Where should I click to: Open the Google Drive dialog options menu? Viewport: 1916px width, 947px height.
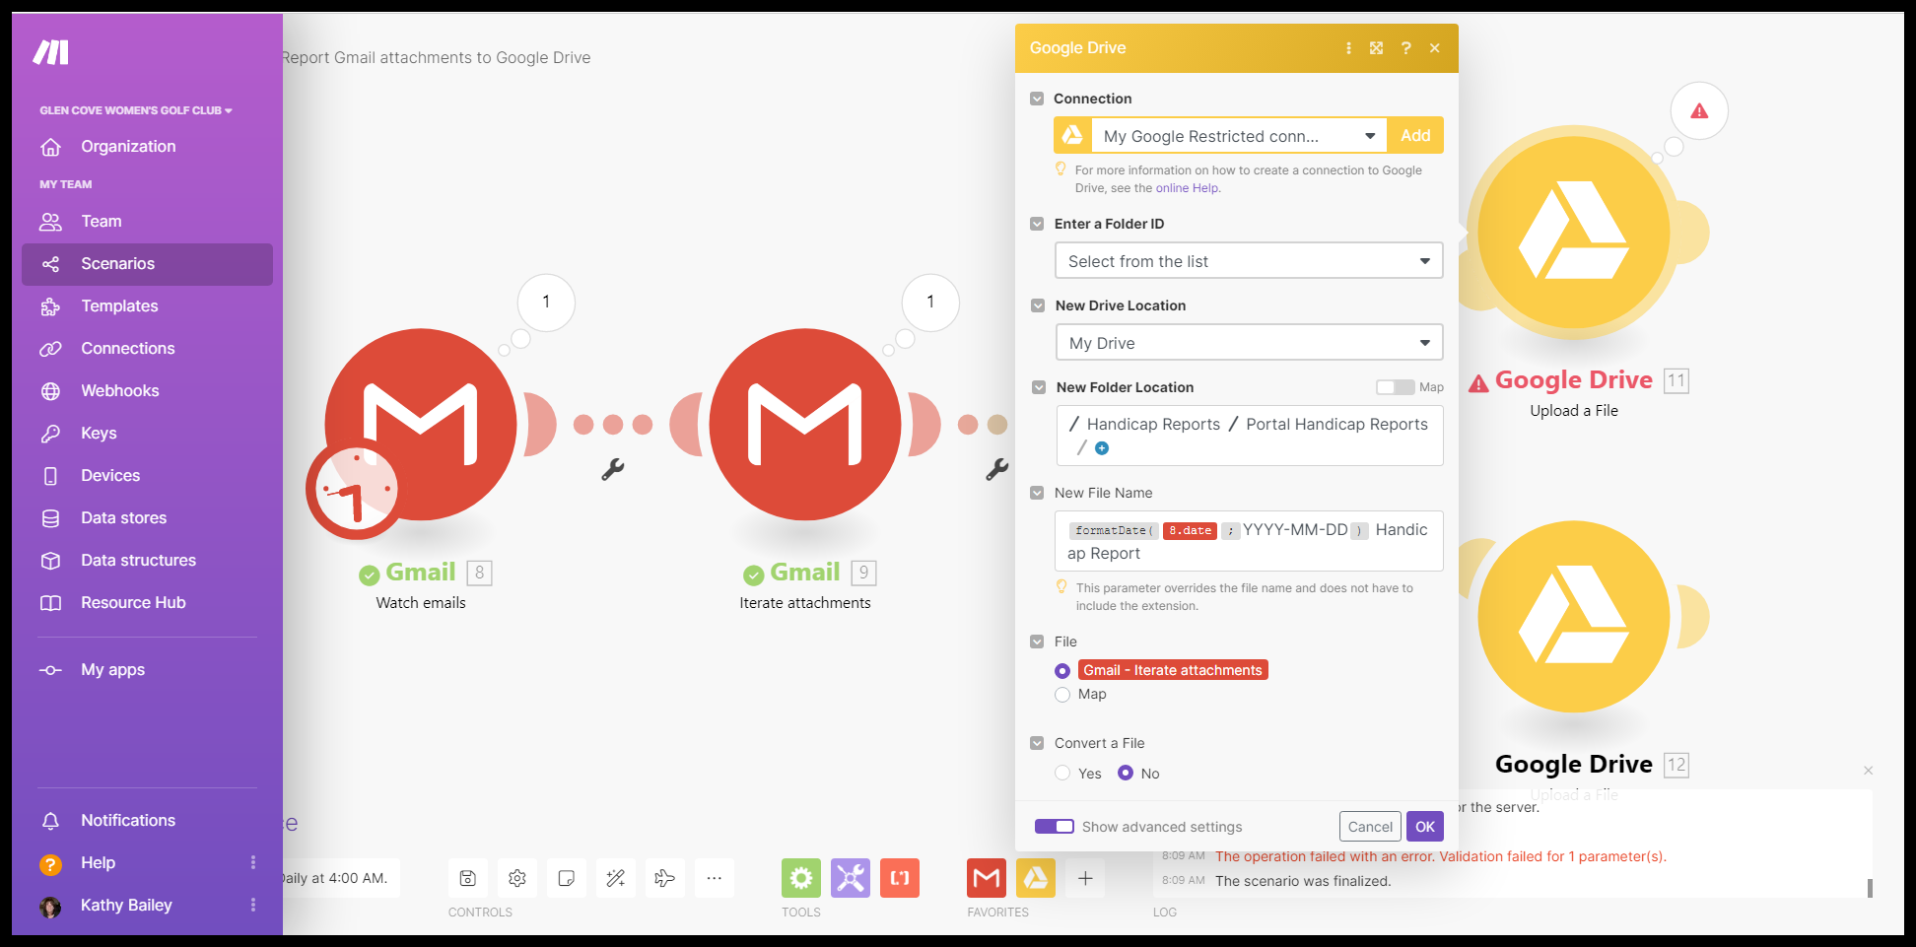click(1348, 48)
